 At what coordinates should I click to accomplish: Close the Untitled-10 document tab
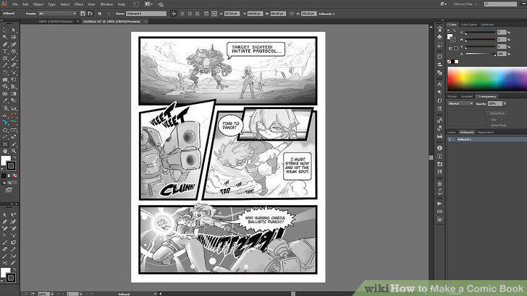(x=146, y=22)
